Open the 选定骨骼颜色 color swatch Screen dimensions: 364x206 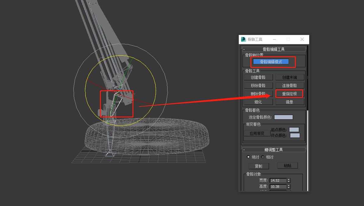point(283,117)
